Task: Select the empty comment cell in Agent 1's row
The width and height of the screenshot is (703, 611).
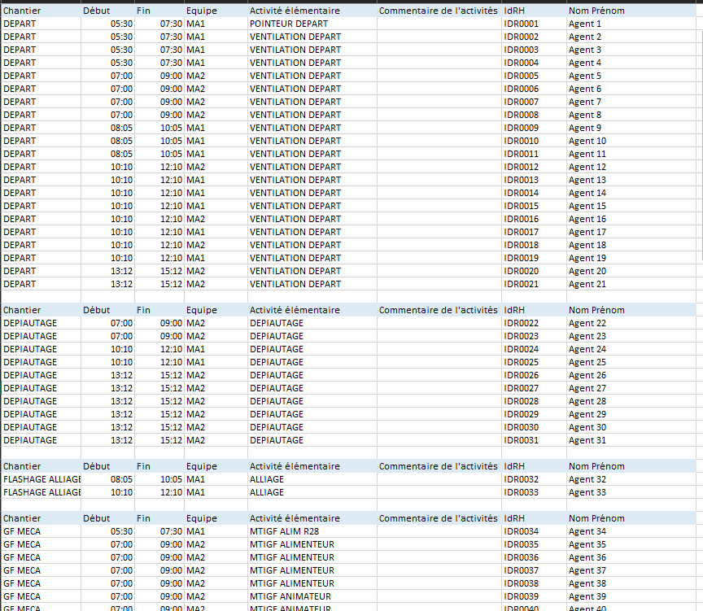Action: [439, 24]
